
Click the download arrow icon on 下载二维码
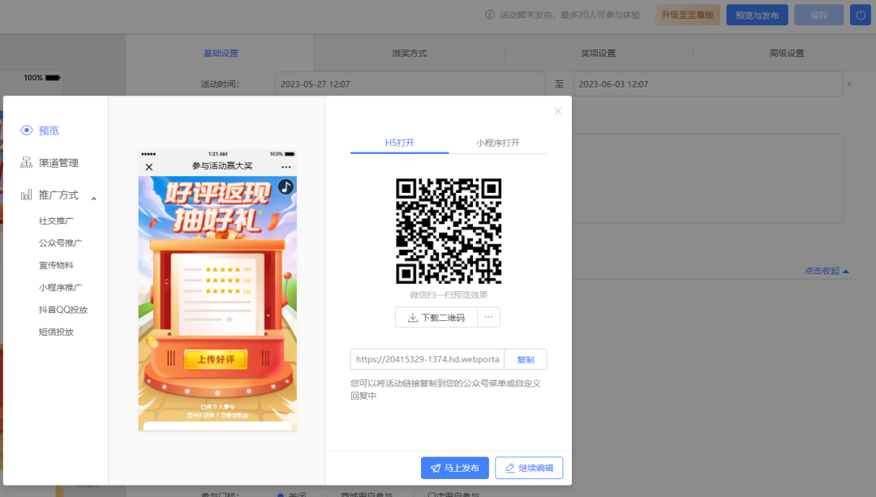(x=413, y=317)
